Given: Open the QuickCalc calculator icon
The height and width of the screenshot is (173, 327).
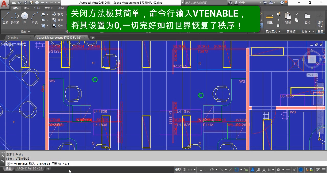Looking at the screenshot, I should point(278,26).
